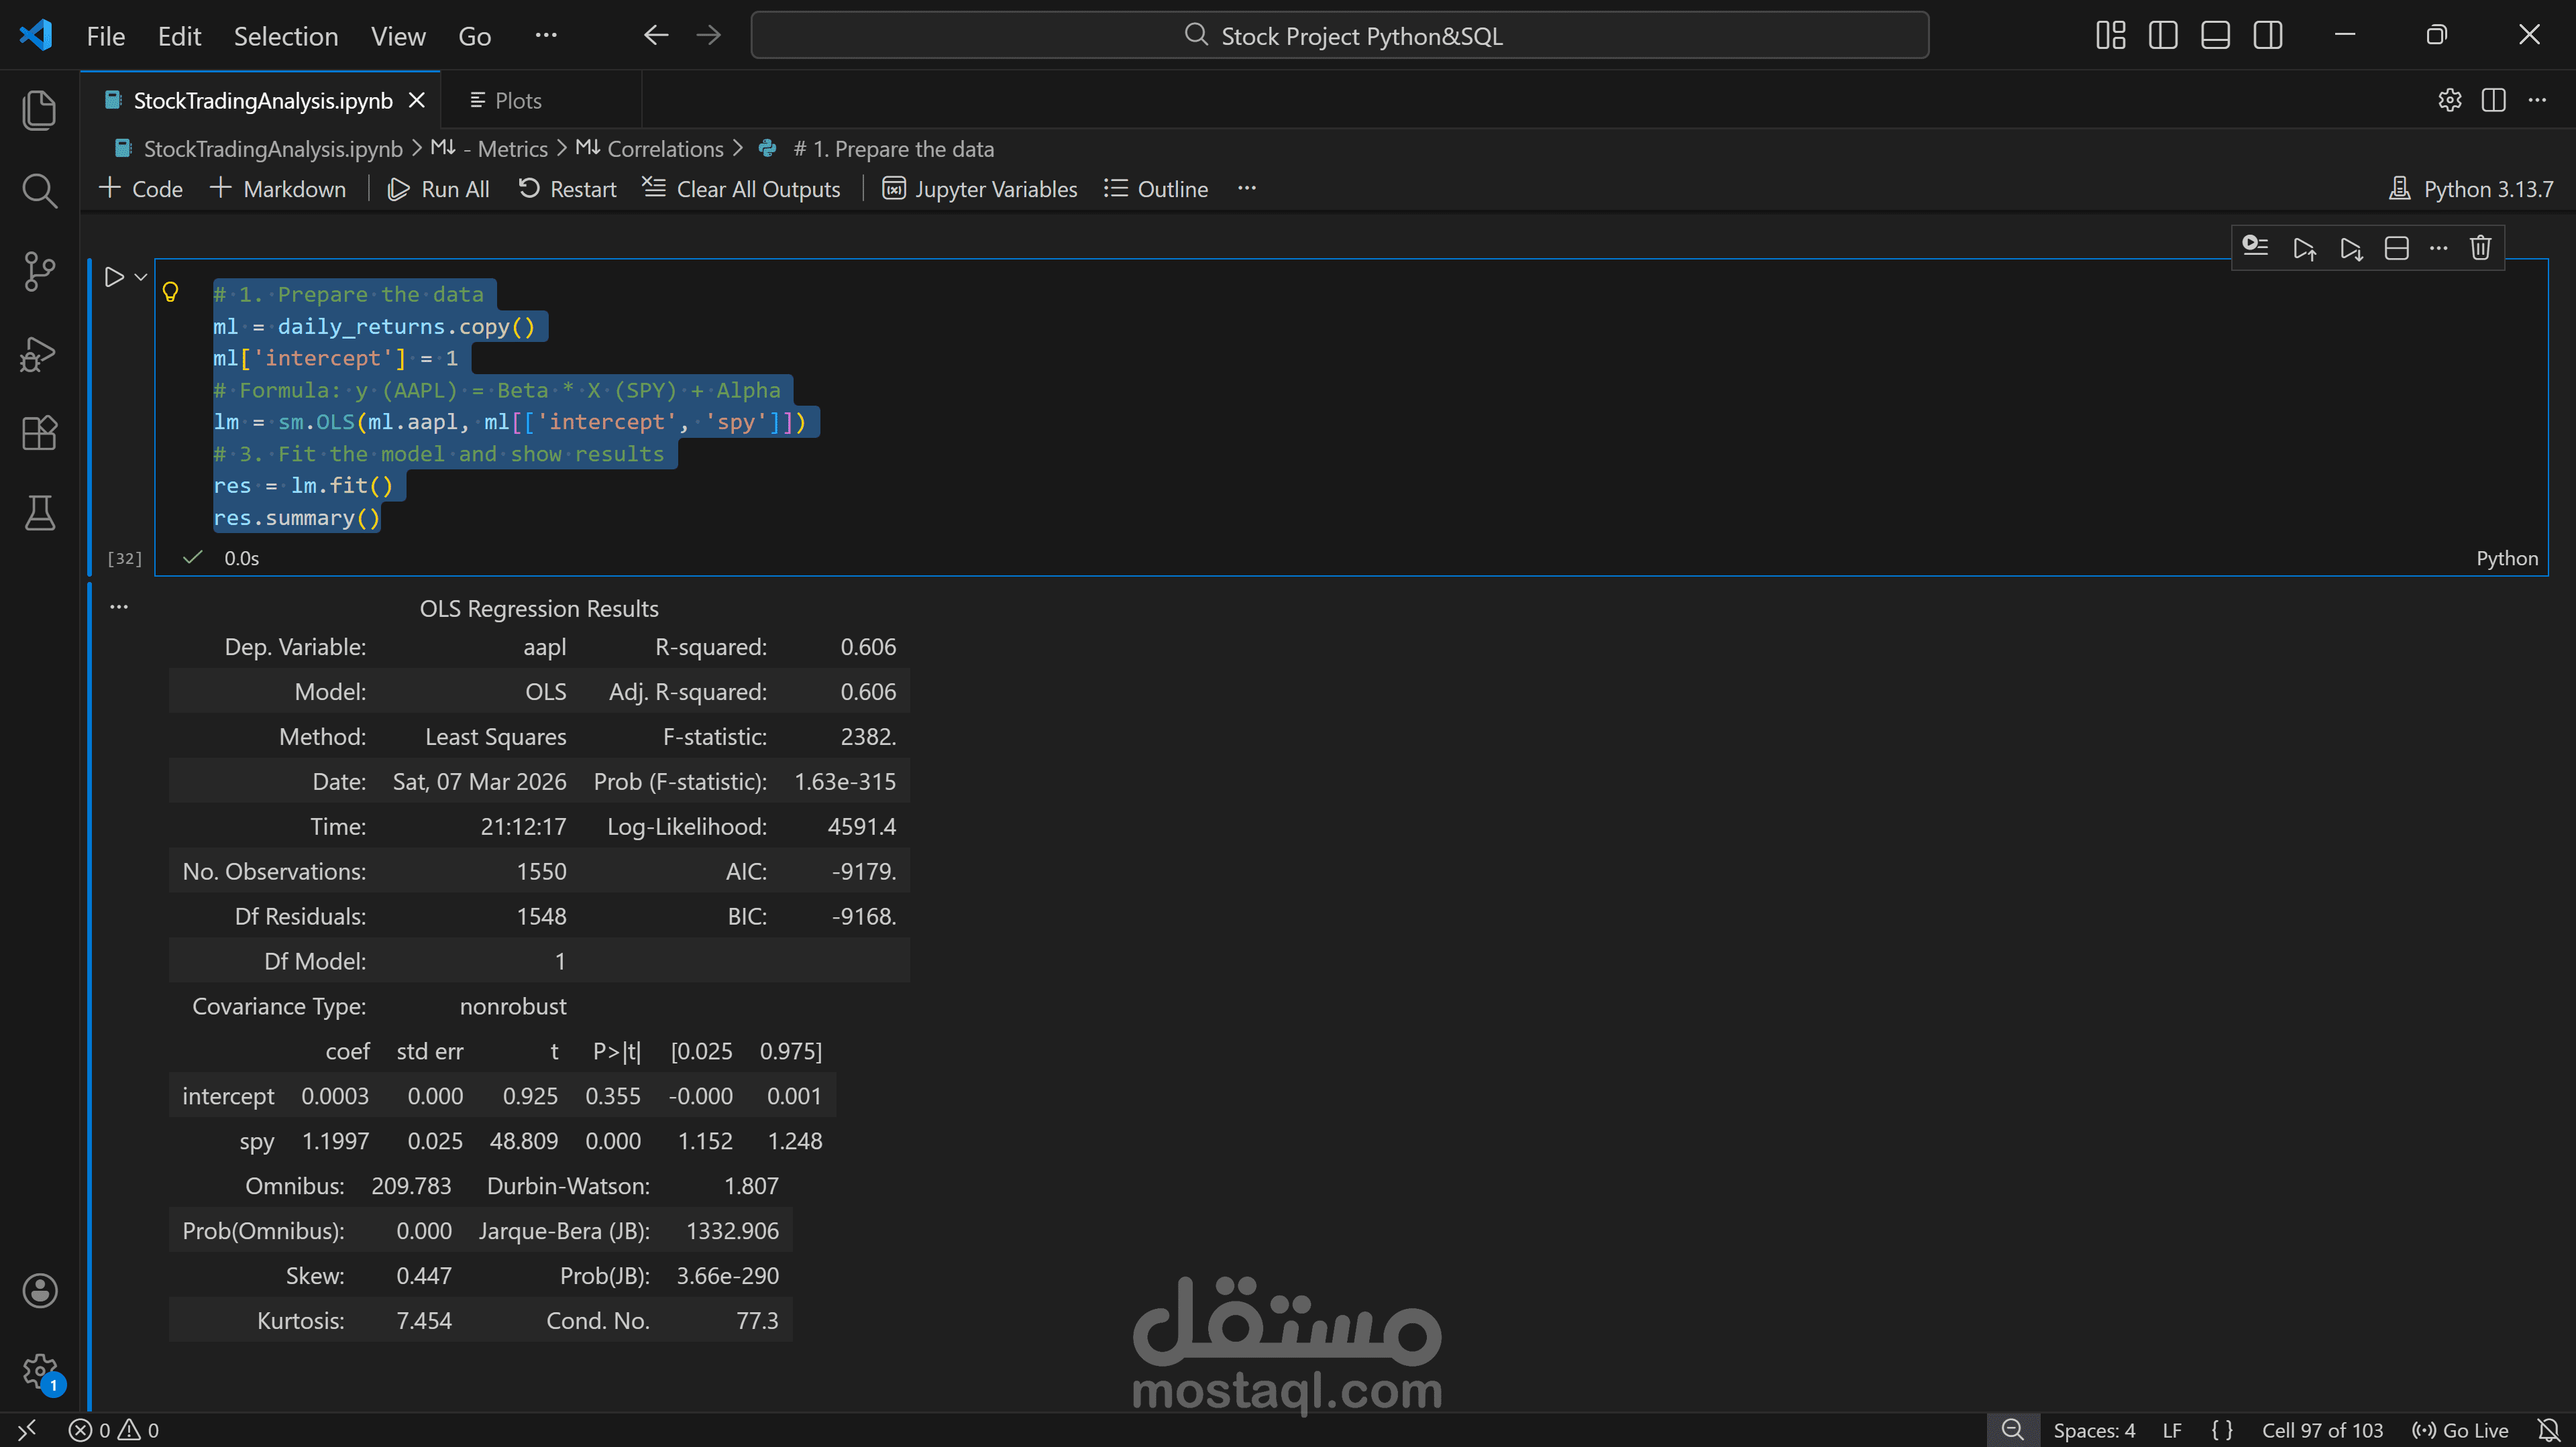Open the Run and Debug view
This screenshot has height=1447, width=2576.
click(39, 353)
